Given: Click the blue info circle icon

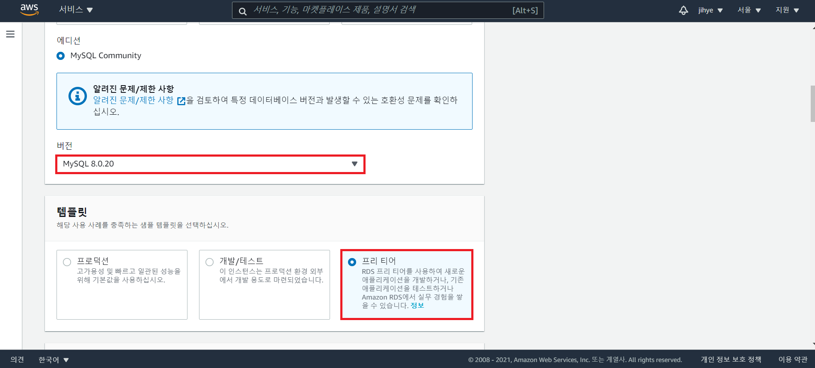Looking at the screenshot, I should click(x=77, y=96).
